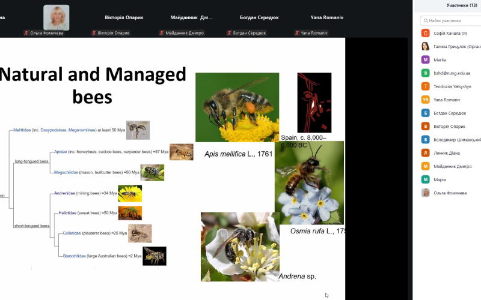Select Вікторія Опарик in the participants list
This screenshot has width=481, height=300.
tap(450, 126)
